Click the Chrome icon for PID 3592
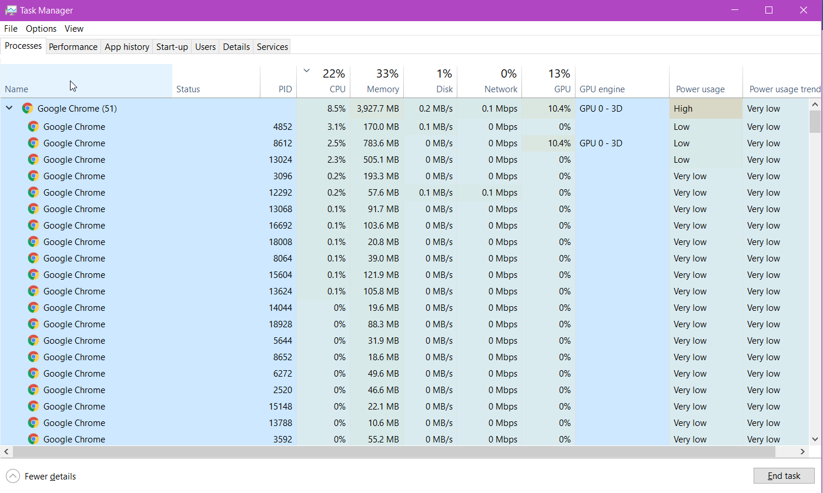 coord(34,439)
